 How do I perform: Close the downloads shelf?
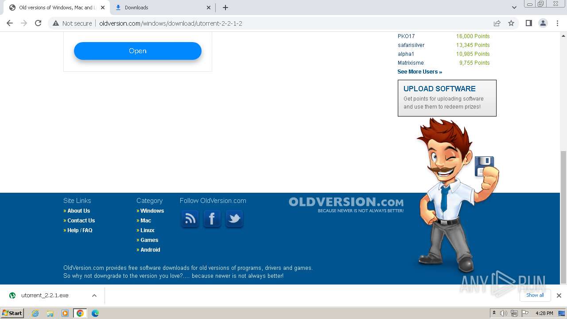pyautogui.click(x=559, y=296)
